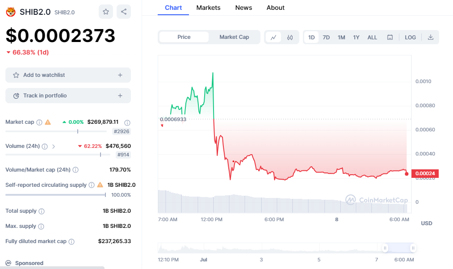Click the USD currency label

pyautogui.click(x=427, y=223)
